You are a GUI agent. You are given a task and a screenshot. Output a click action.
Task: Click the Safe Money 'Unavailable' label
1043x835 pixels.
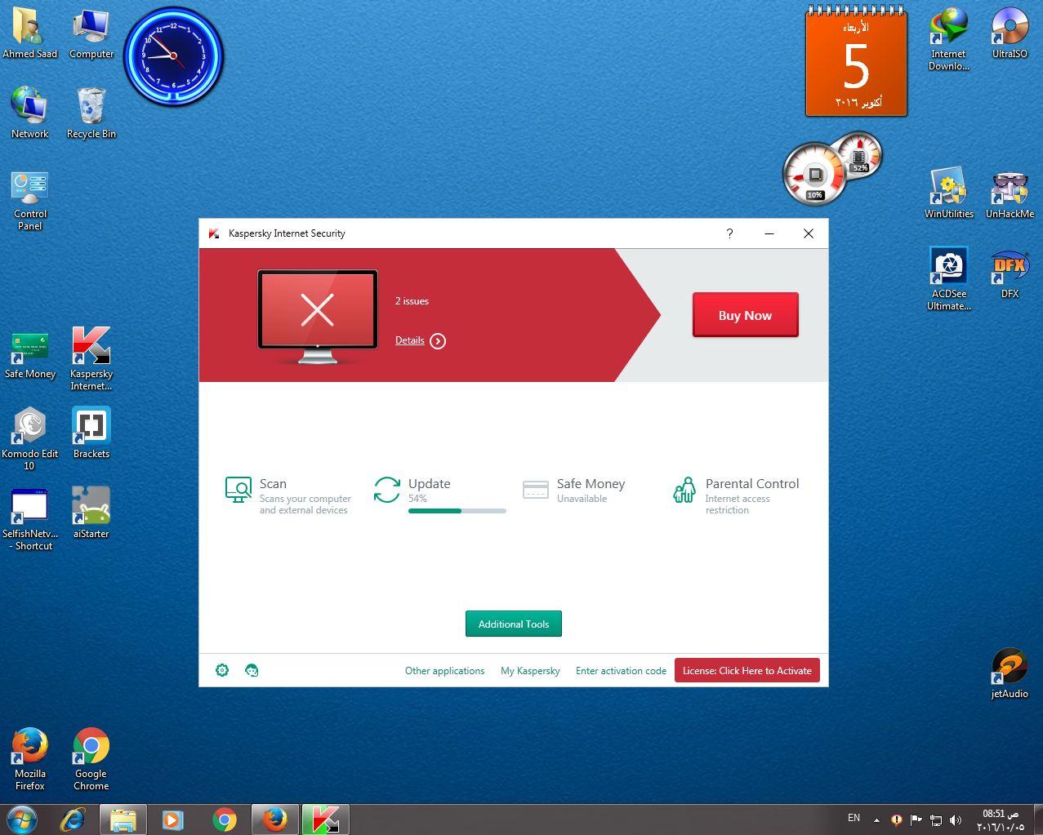click(582, 499)
